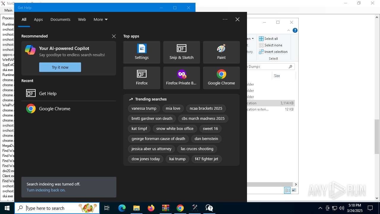Close the search panel
This screenshot has height=214, width=380.
237,19
